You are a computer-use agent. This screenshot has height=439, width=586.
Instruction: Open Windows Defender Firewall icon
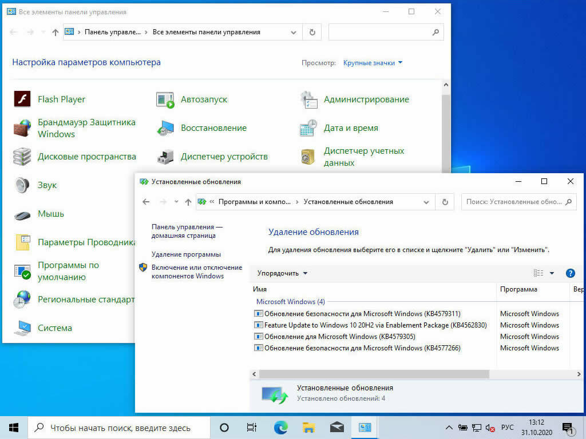22,128
